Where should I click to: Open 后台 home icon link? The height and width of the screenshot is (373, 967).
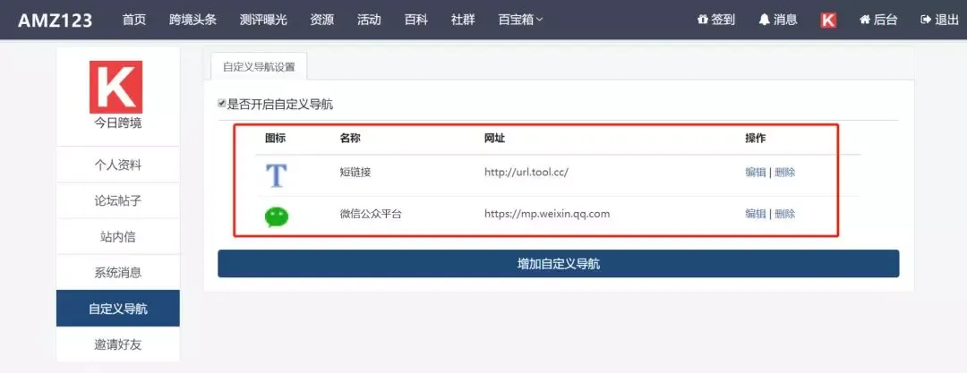(x=878, y=20)
